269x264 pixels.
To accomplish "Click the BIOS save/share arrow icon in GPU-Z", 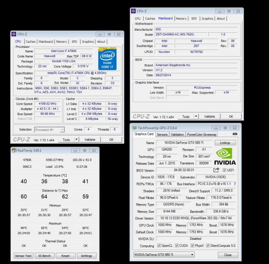I will click(x=216, y=170).
